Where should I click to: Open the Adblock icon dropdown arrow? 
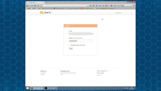pyautogui.click(x=113, y=6)
